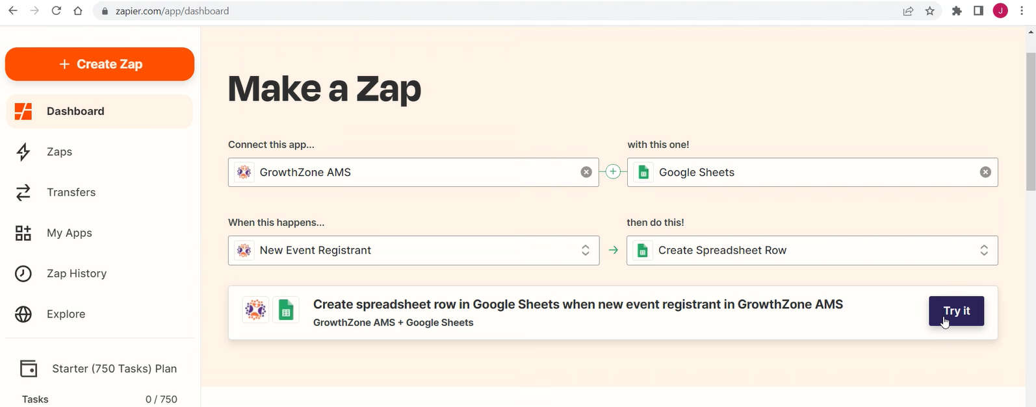Click the lock icon in address bar
The height and width of the screenshot is (407, 1036).
(x=105, y=11)
